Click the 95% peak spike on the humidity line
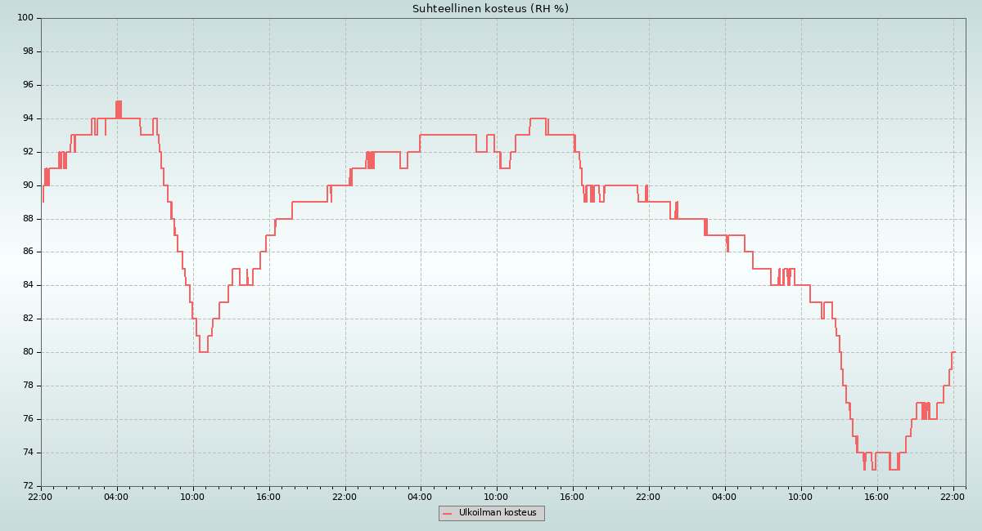 coord(119,103)
